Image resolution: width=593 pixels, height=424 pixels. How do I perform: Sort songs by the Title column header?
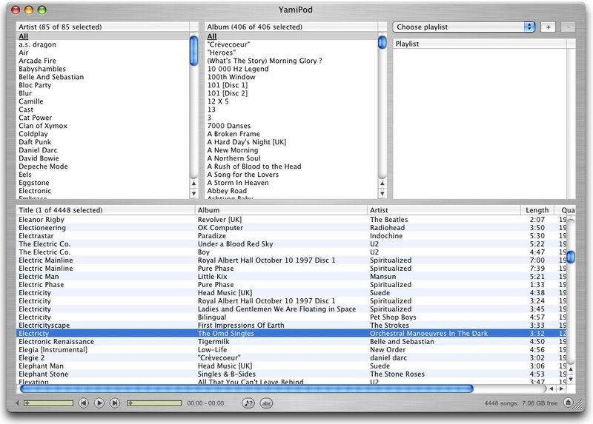pyautogui.click(x=105, y=210)
